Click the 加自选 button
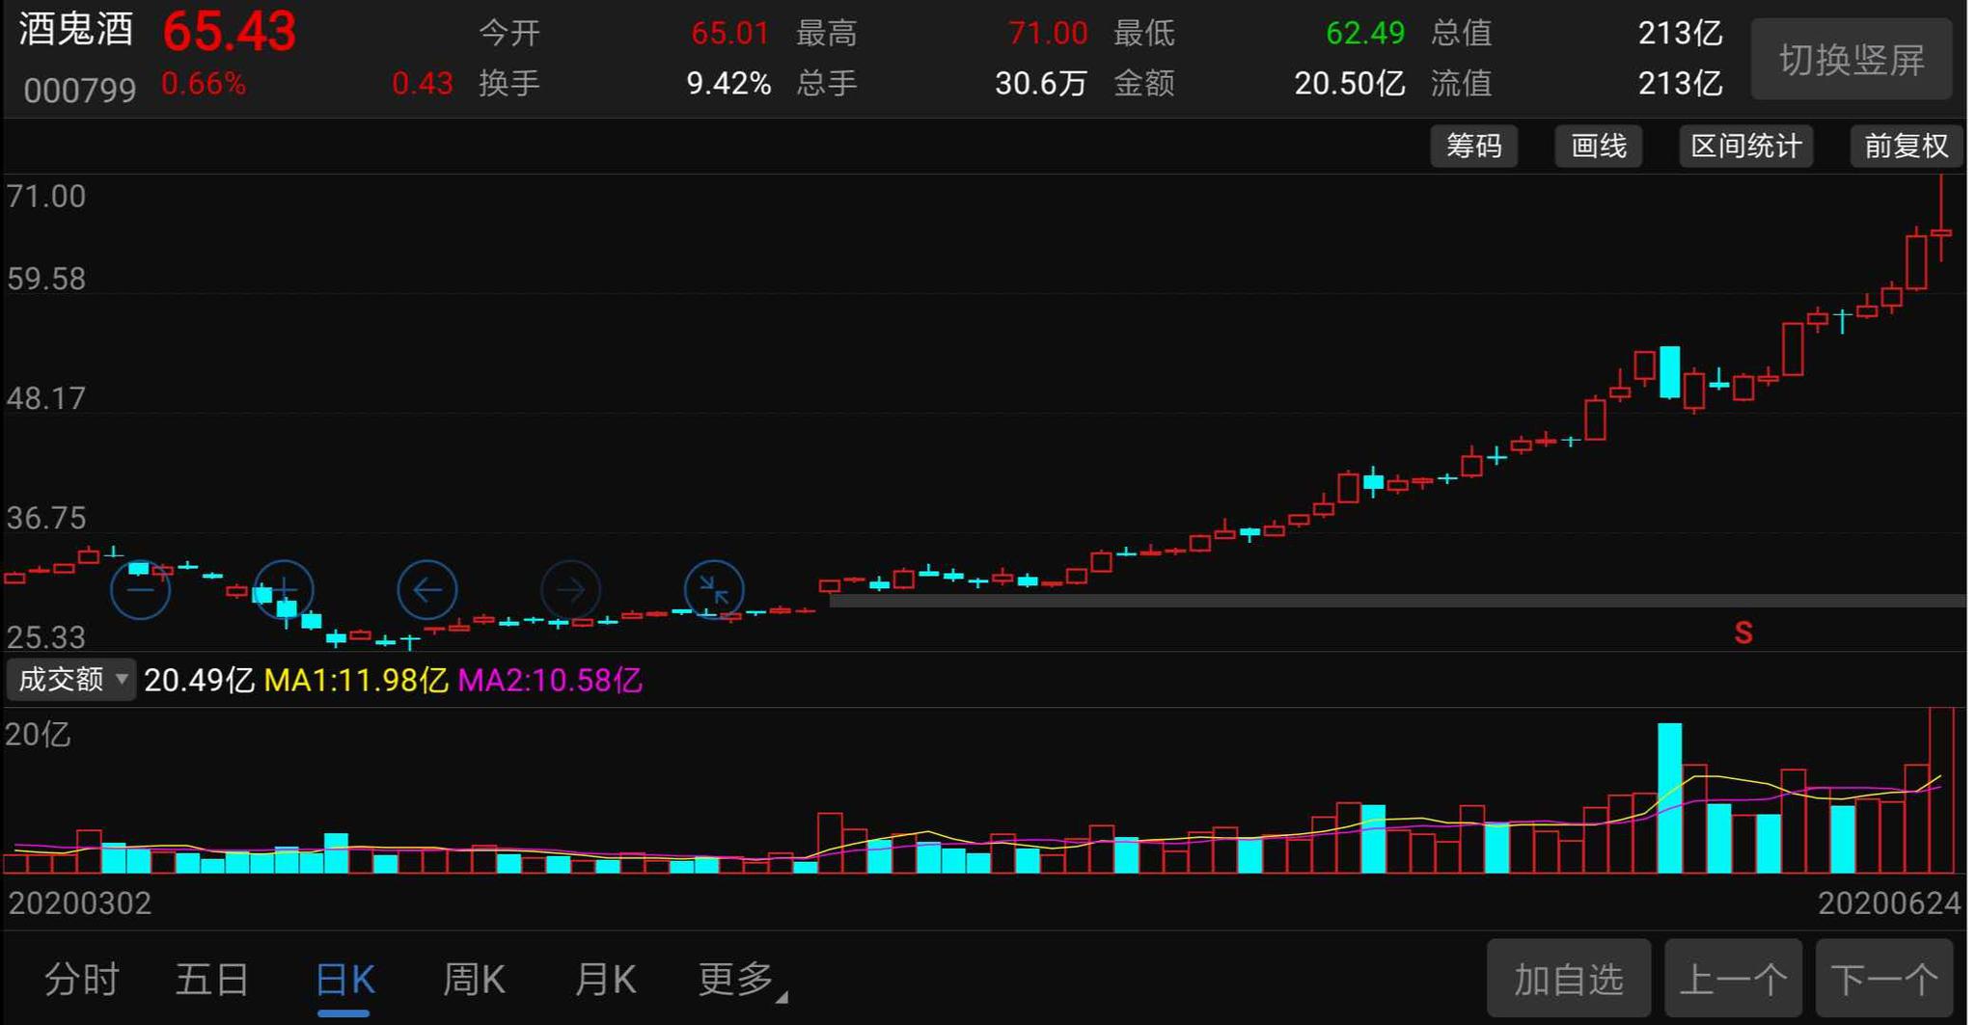The image size is (1976, 1025). tap(1569, 979)
